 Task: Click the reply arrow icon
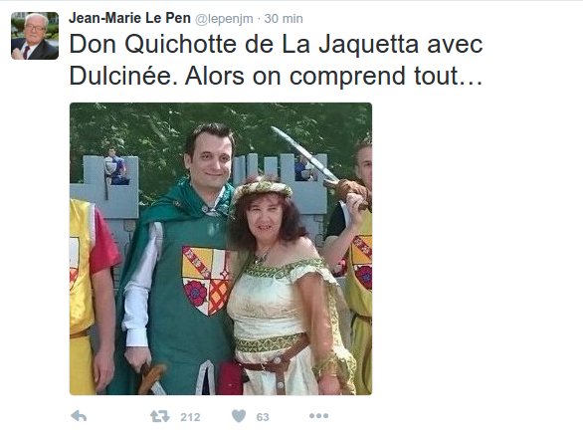coord(79,416)
